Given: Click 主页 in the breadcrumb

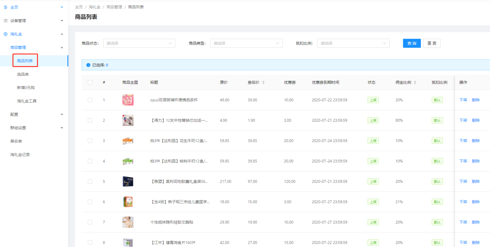Looking at the screenshot, I should pos(79,7).
